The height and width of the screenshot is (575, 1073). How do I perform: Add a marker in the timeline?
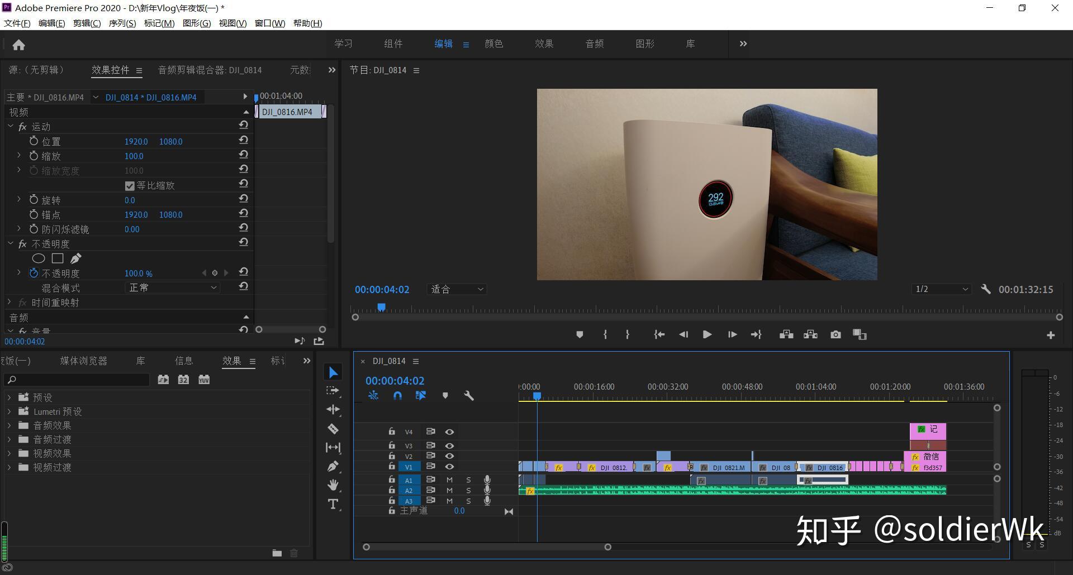pos(445,395)
